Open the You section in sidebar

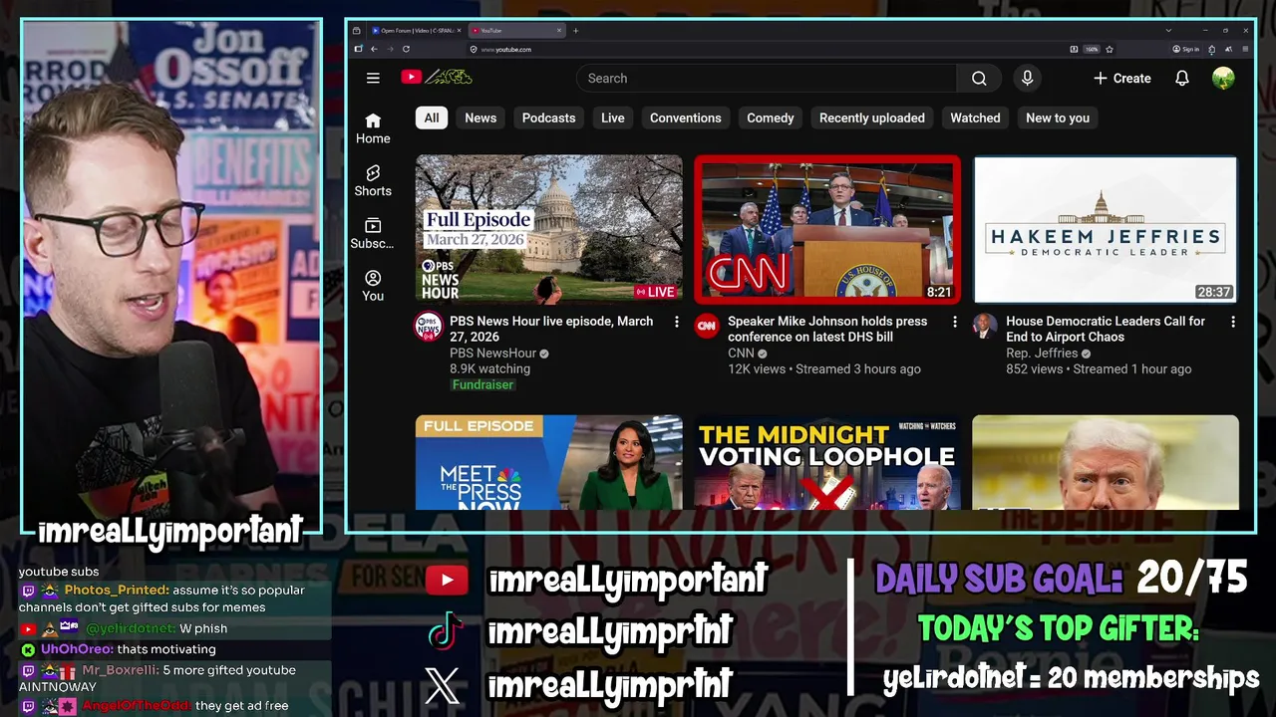373,286
